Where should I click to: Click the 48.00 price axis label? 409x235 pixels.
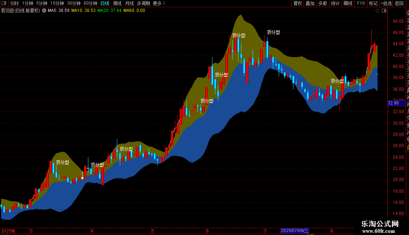pyautogui.click(x=398, y=21)
